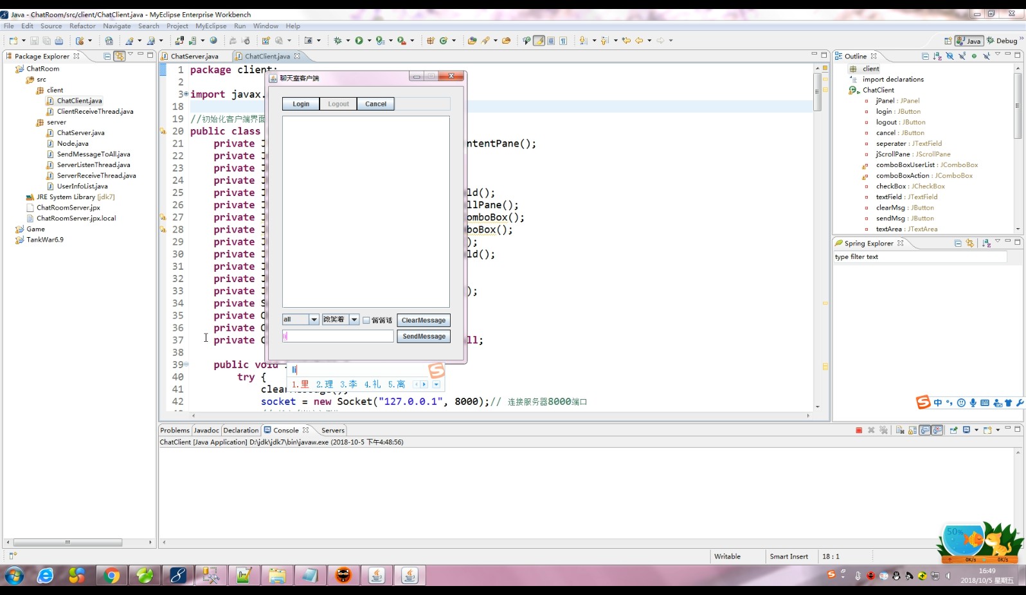
Task: Click the New Java Class icon
Action: [x=444, y=40]
